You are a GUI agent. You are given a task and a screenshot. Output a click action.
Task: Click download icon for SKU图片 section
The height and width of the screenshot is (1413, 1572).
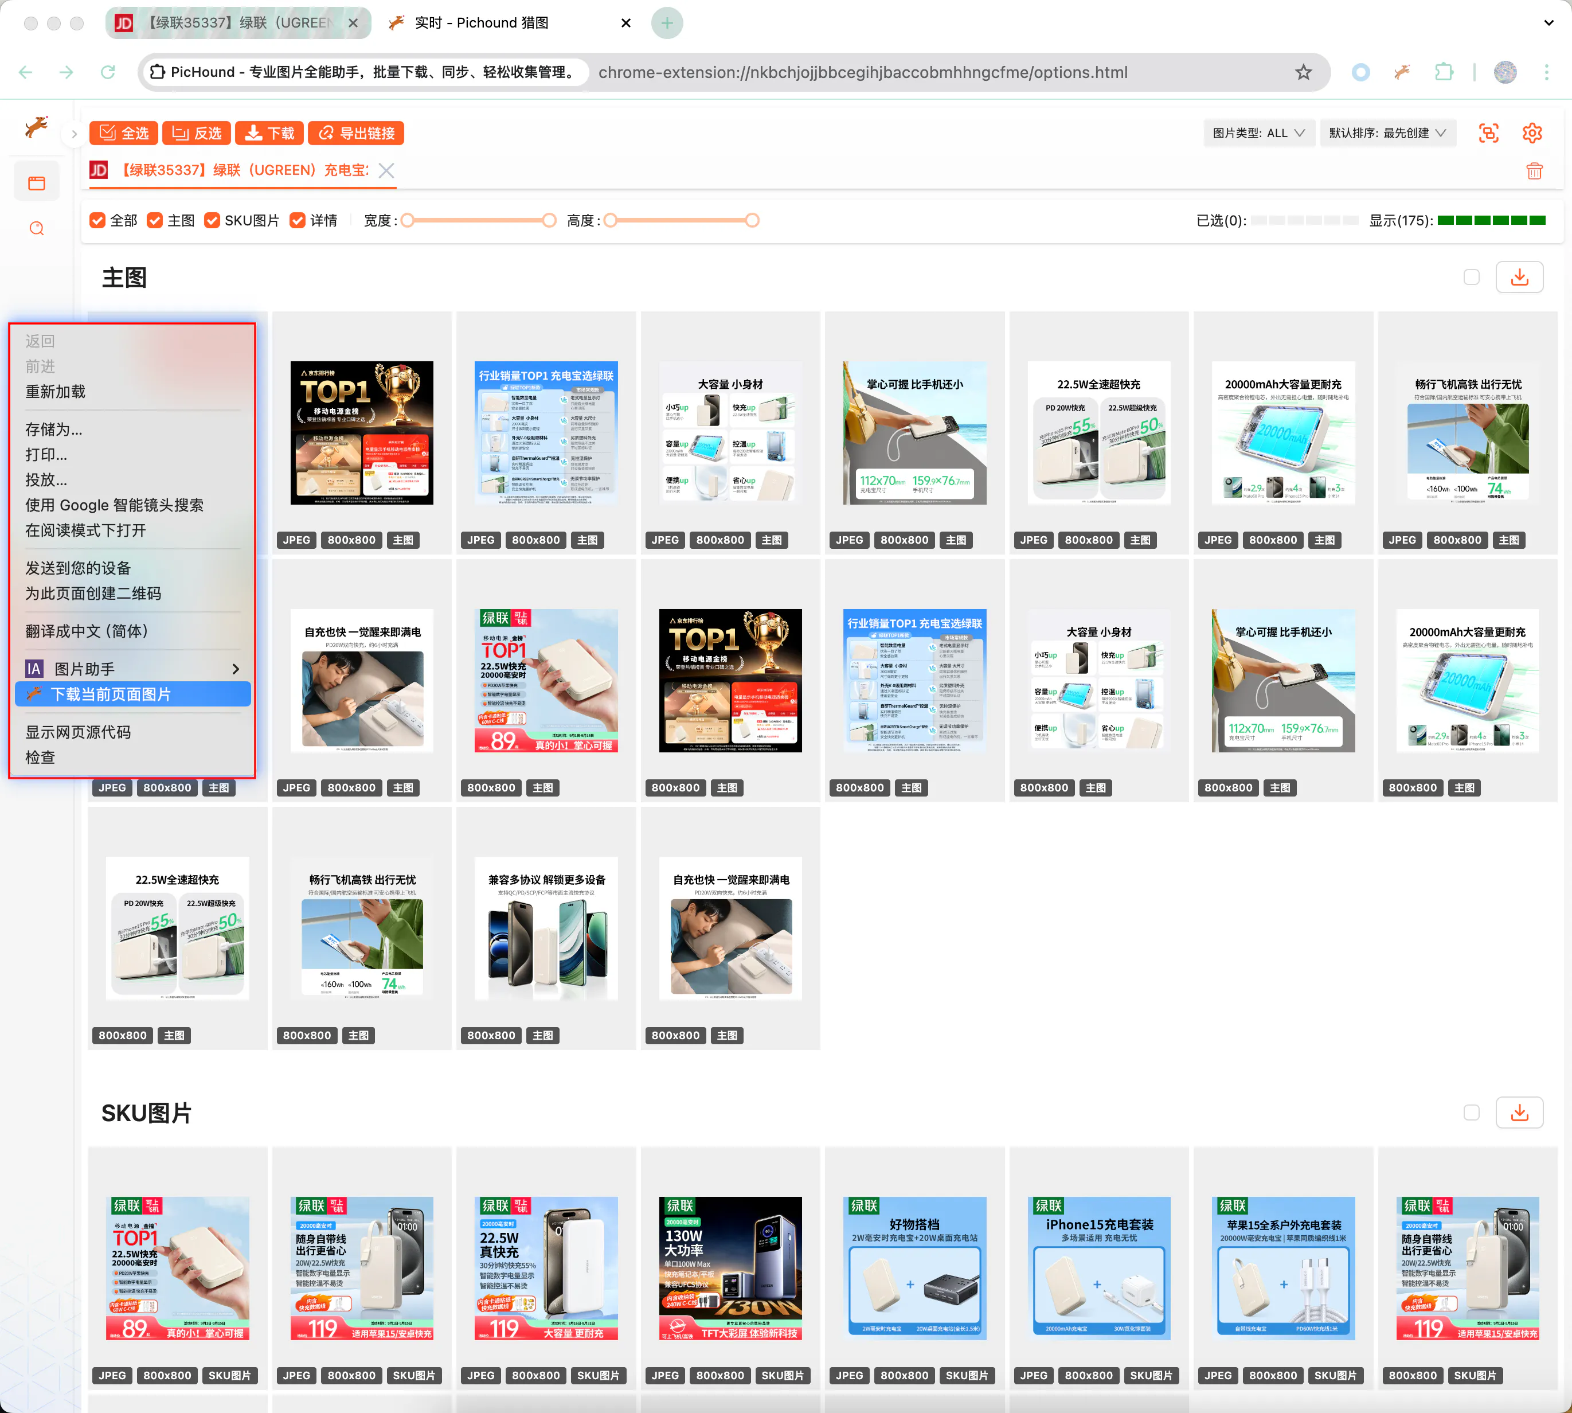(x=1519, y=1113)
